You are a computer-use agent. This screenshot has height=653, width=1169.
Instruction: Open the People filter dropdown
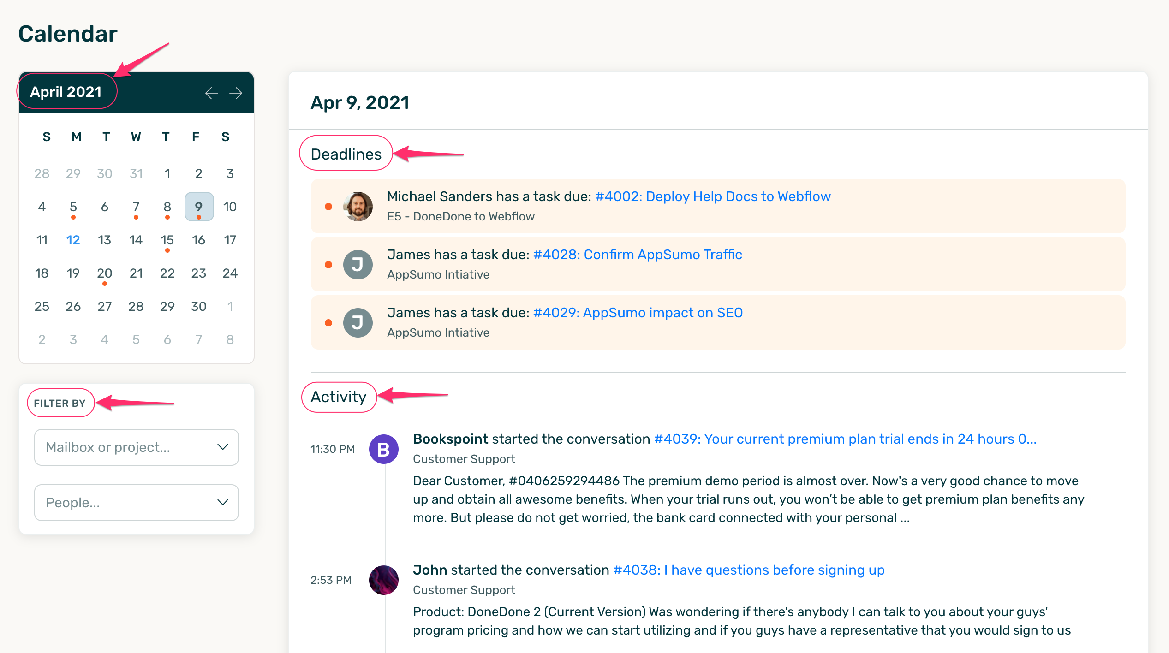(x=137, y=503)
